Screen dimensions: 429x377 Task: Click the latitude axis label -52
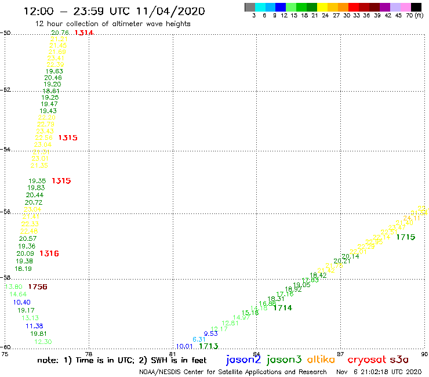click(5, 90)
